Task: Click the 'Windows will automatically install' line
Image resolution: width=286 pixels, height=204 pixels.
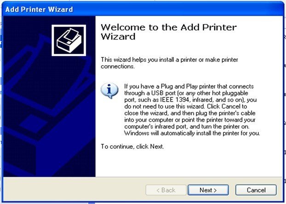Action: [x=192, y=133]
